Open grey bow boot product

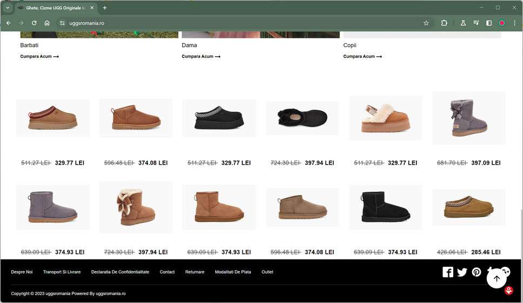[x=468, y=118]
